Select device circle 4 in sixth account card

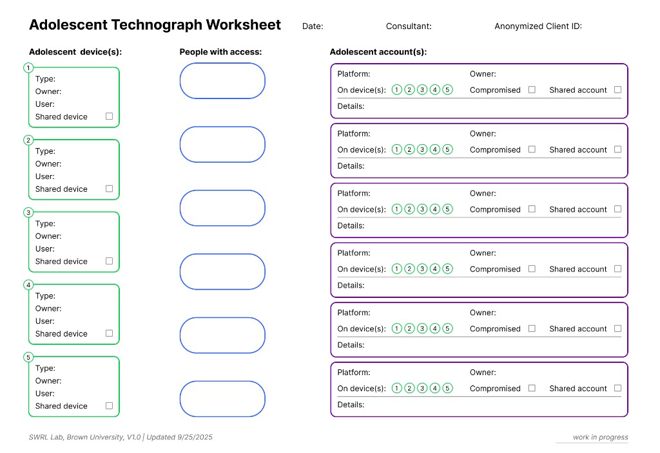tap(435, 388)
